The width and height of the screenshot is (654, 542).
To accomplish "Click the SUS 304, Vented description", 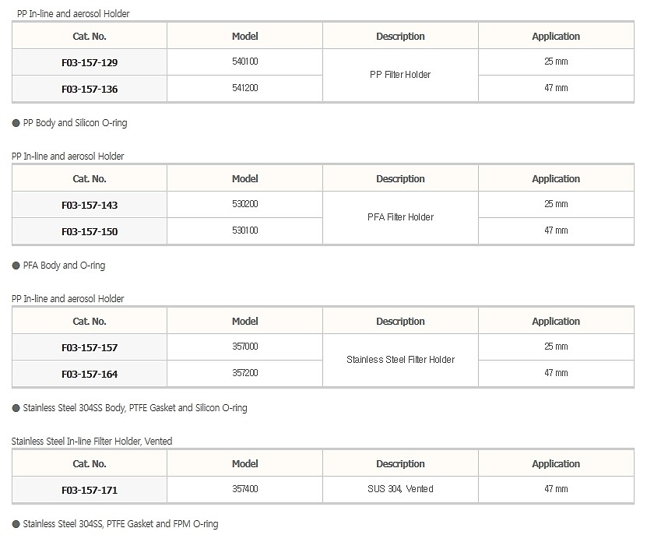I will point(400,489).
